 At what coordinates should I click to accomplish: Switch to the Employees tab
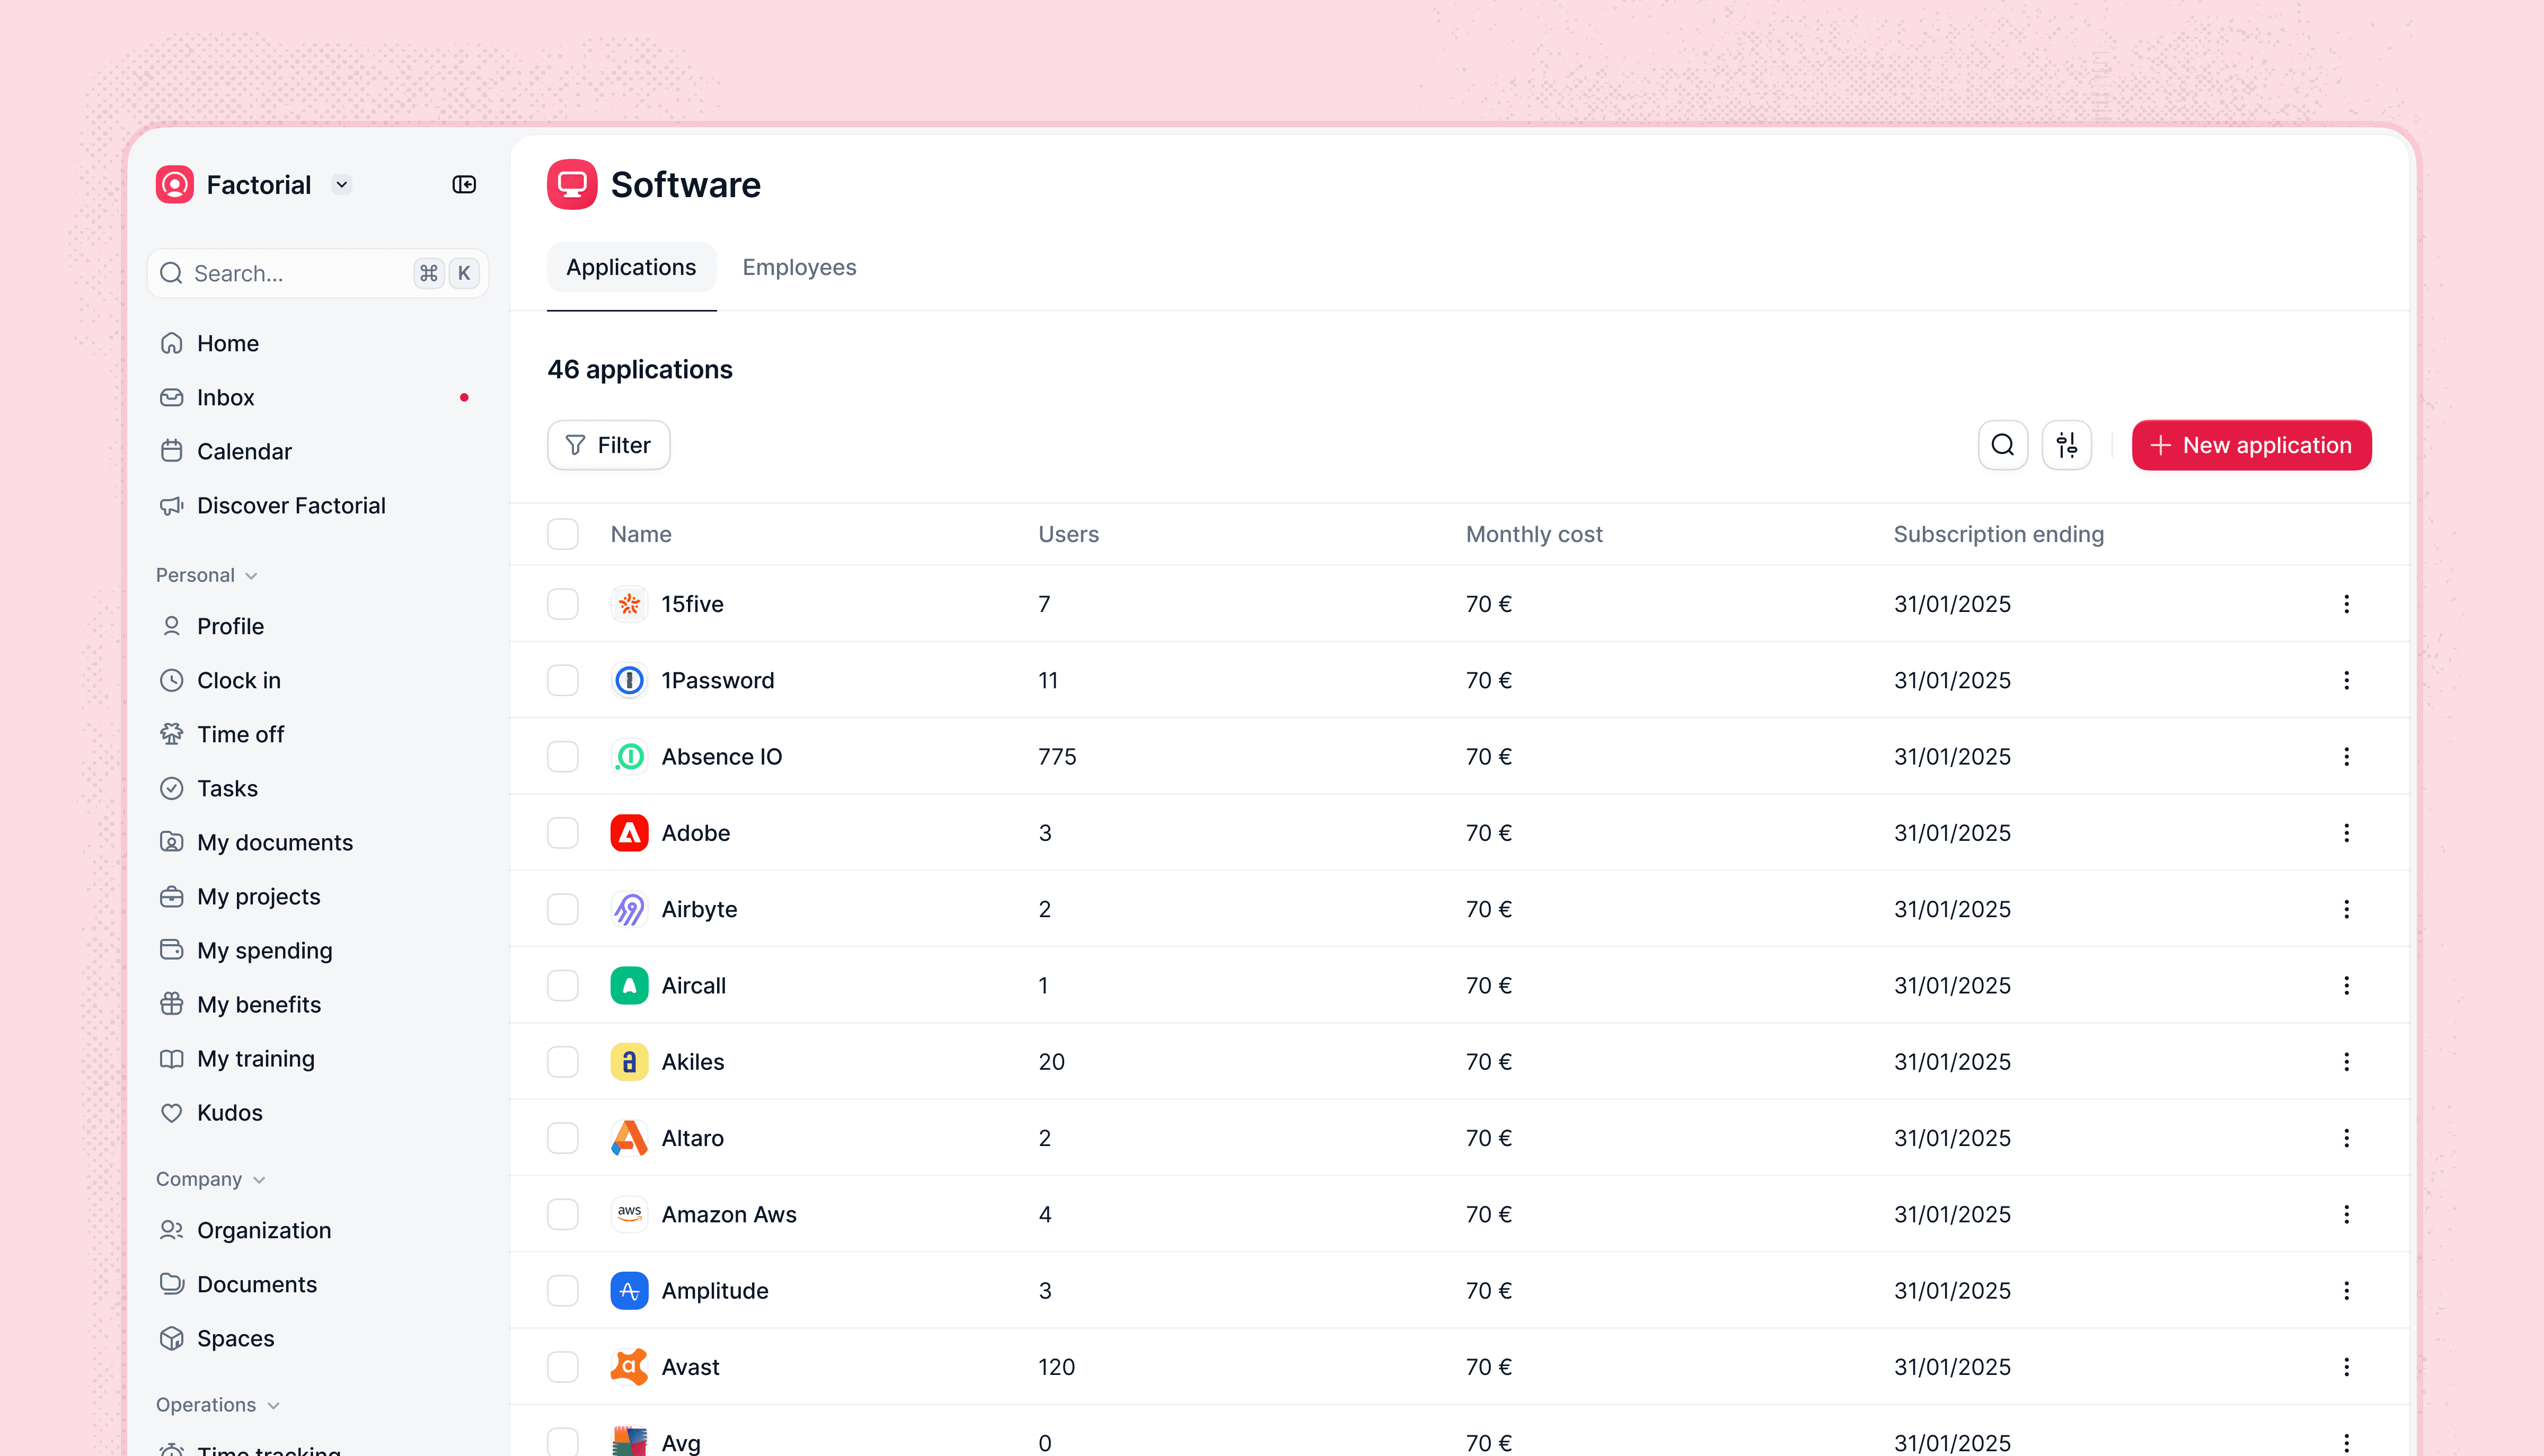(799, 268)
